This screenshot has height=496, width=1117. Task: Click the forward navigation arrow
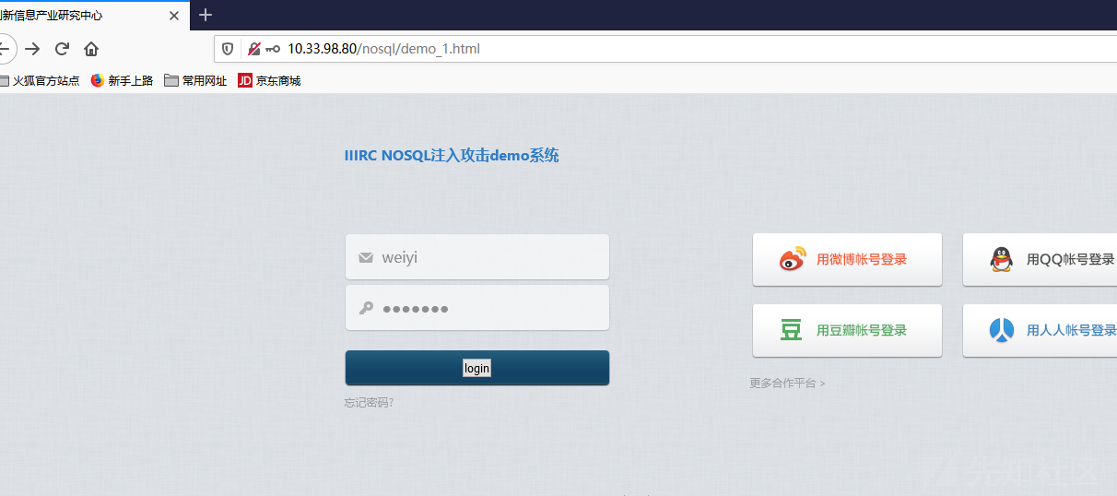tap(32, 49)
